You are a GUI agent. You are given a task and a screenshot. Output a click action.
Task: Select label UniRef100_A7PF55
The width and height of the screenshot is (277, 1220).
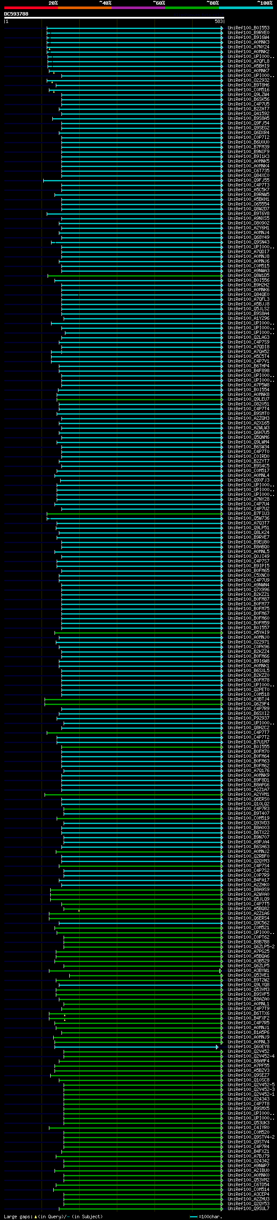(x=248, y=1065)
